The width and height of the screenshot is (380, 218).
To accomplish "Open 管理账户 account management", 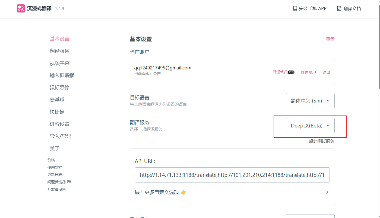I will tap(308, 72).
